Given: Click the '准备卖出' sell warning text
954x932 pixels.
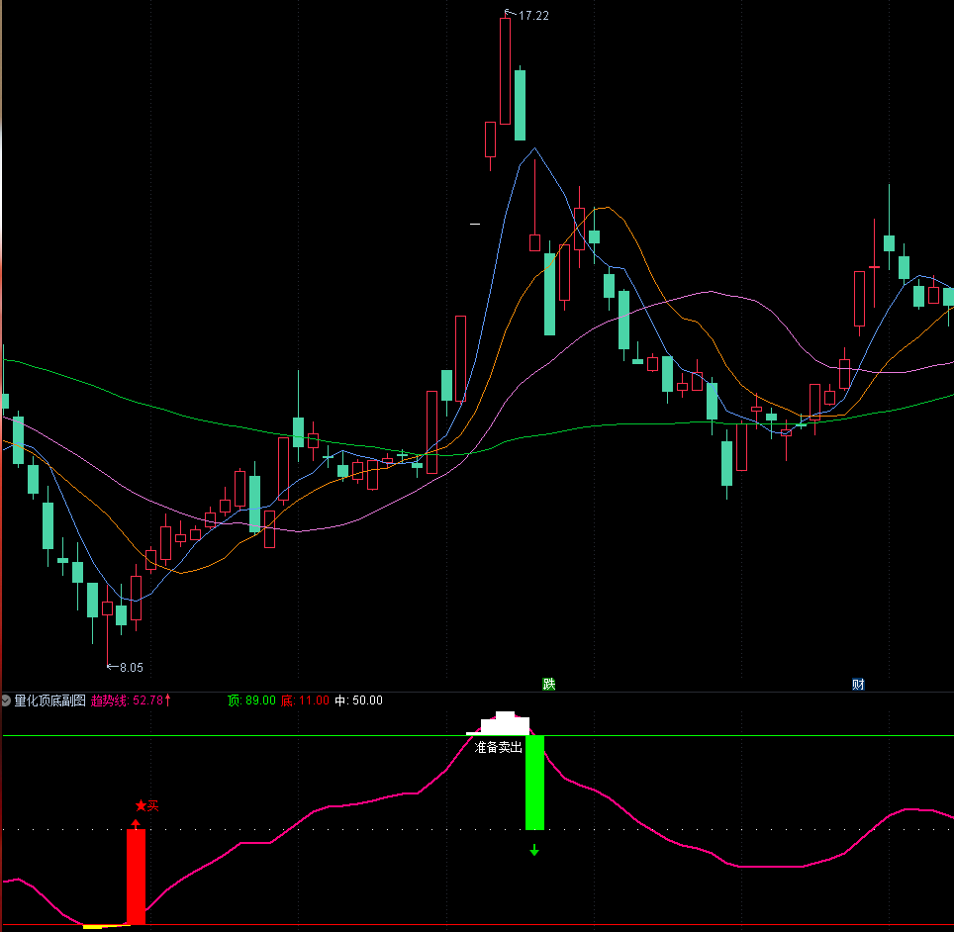Looking at the screenshot, I should pos(499,747).
